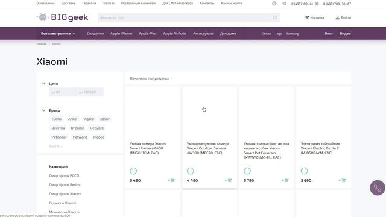Select color swatch for Outdoor Camera AW300
This screenshot has height=217, width=386.
point(191,171)
